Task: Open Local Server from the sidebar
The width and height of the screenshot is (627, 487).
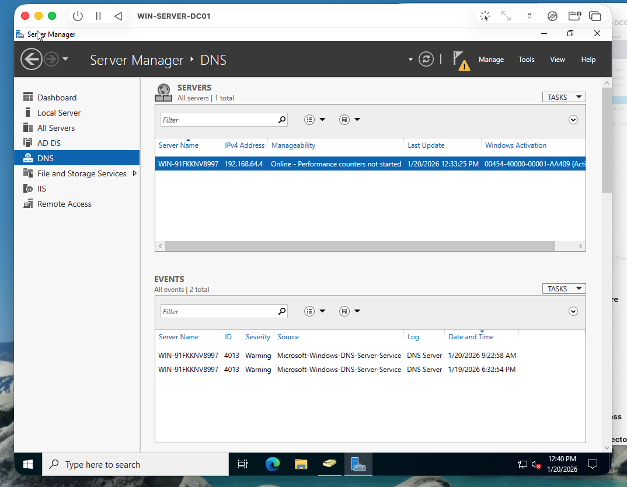Action: coord(57,112)
